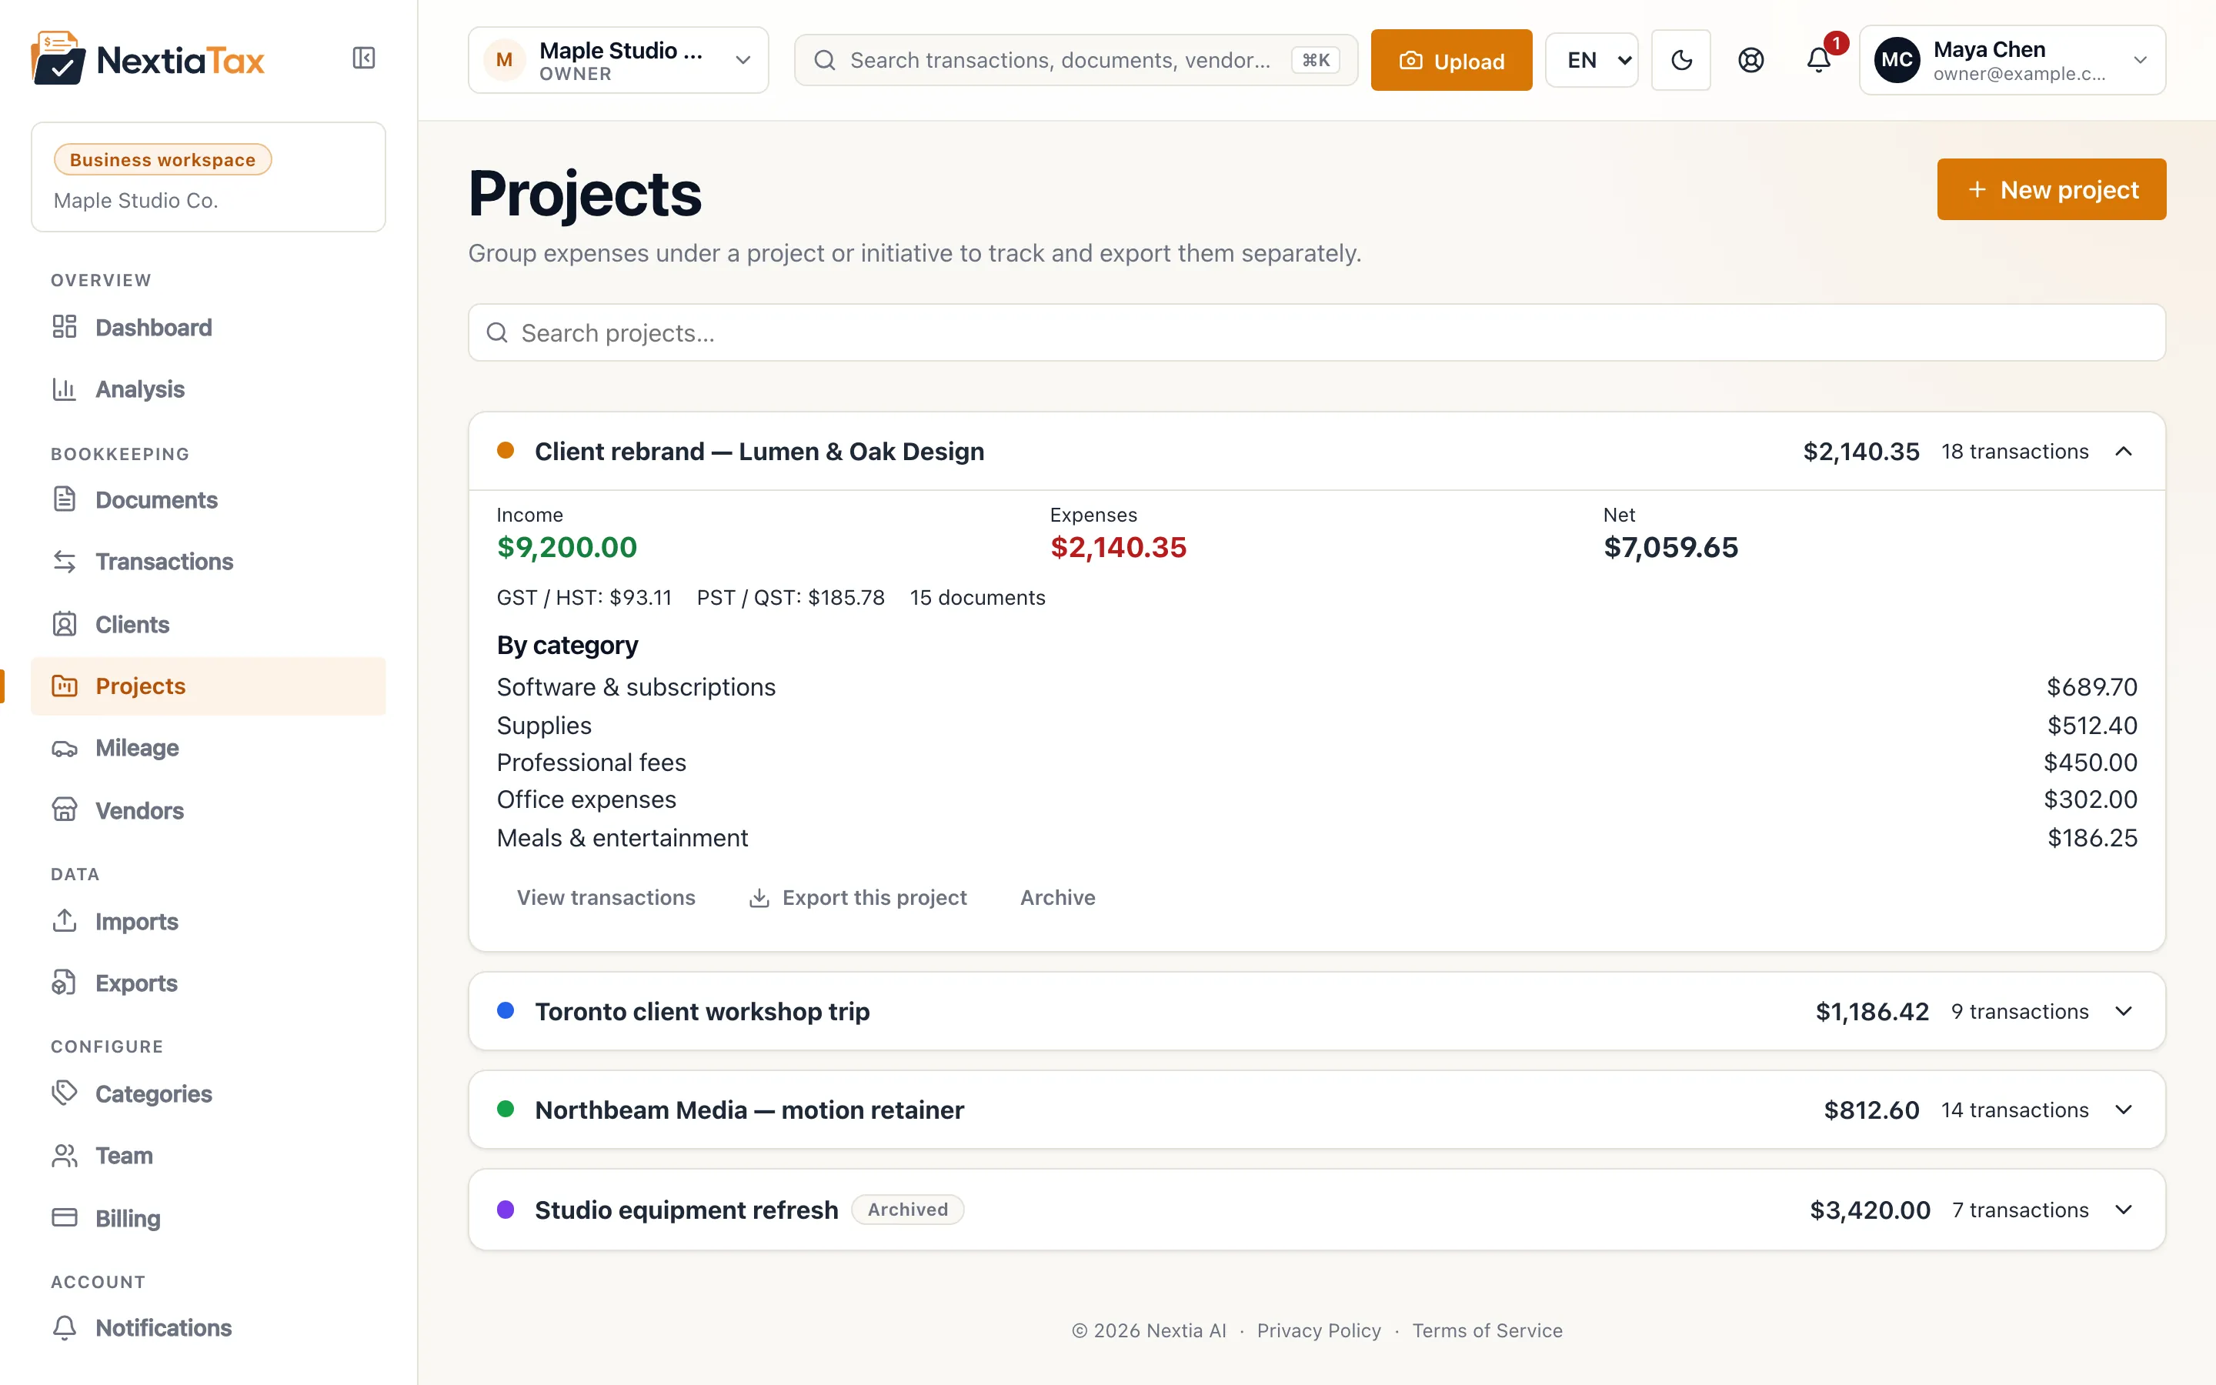
Task: Go to Analysis in sidebar
Action: (208, 389)
